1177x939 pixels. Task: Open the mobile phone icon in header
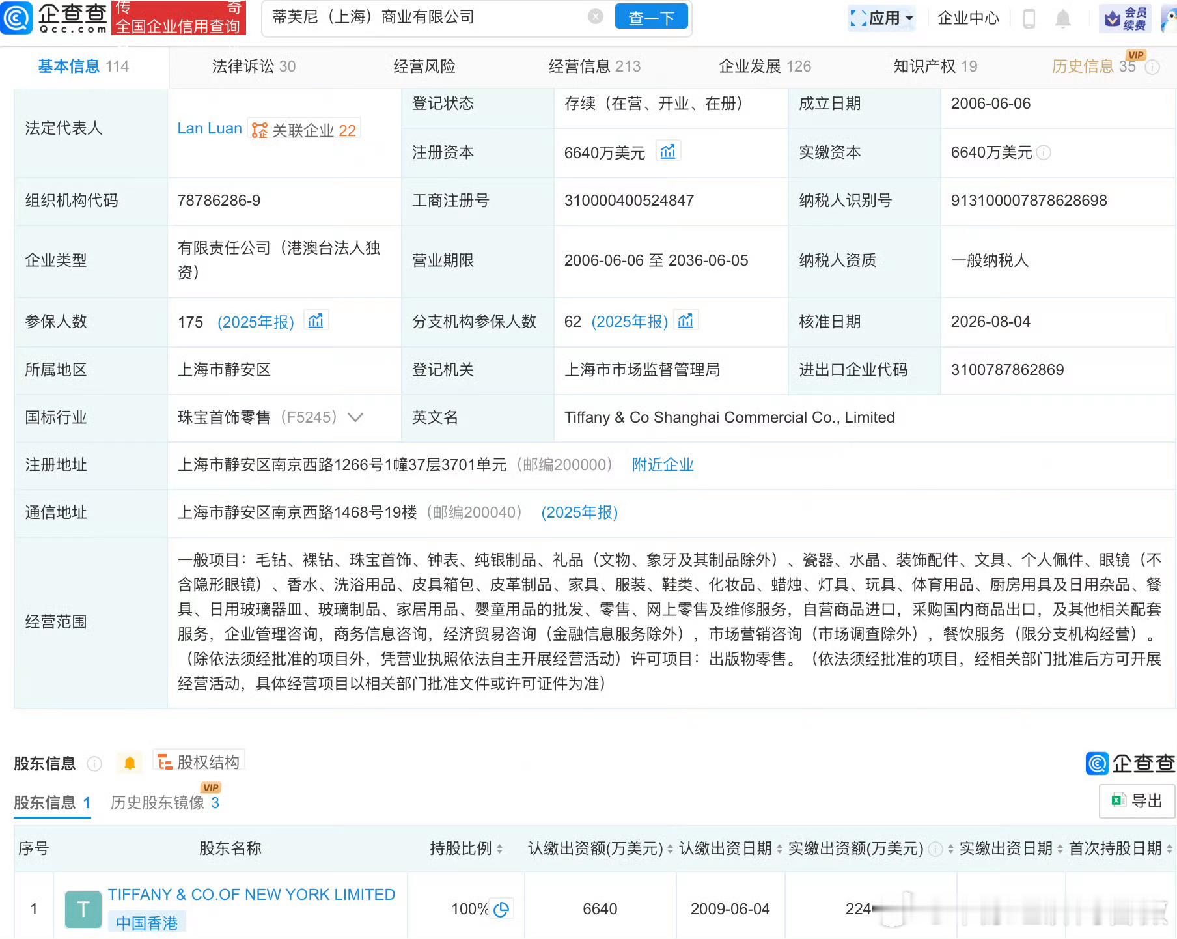point(1029,18)
